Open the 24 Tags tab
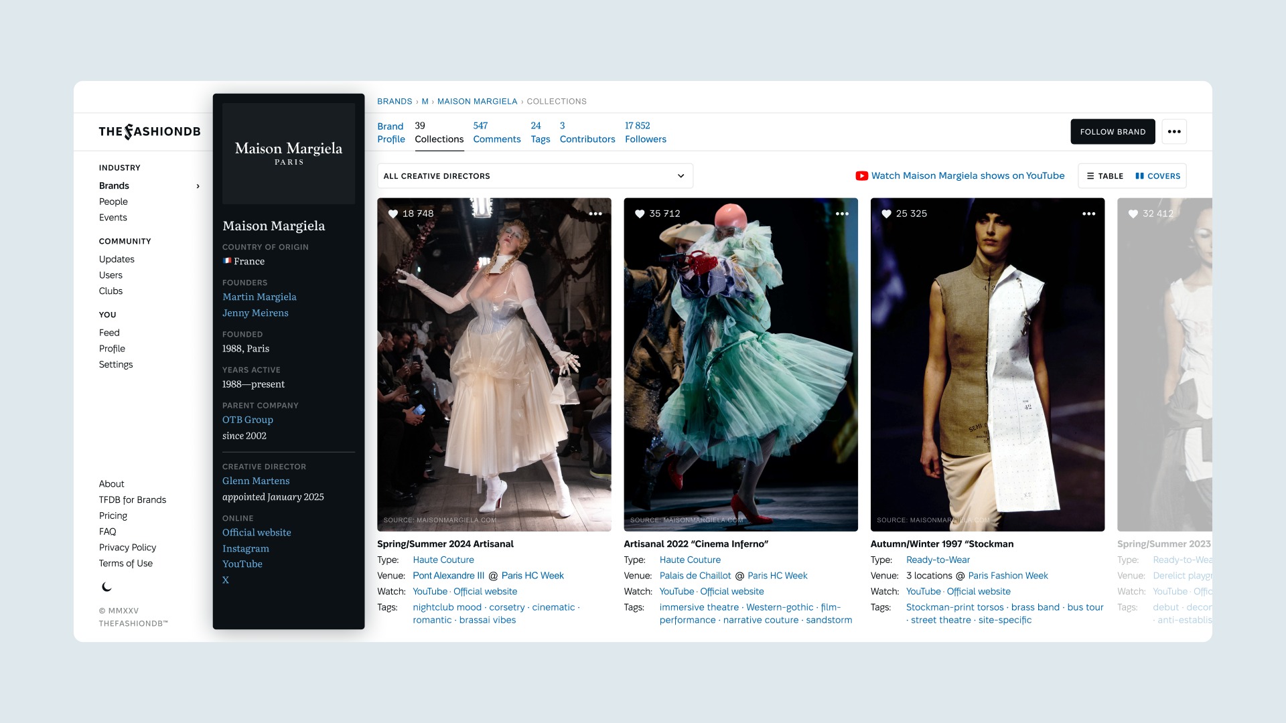Screen dimensions: 1286x723 (540, 133)
